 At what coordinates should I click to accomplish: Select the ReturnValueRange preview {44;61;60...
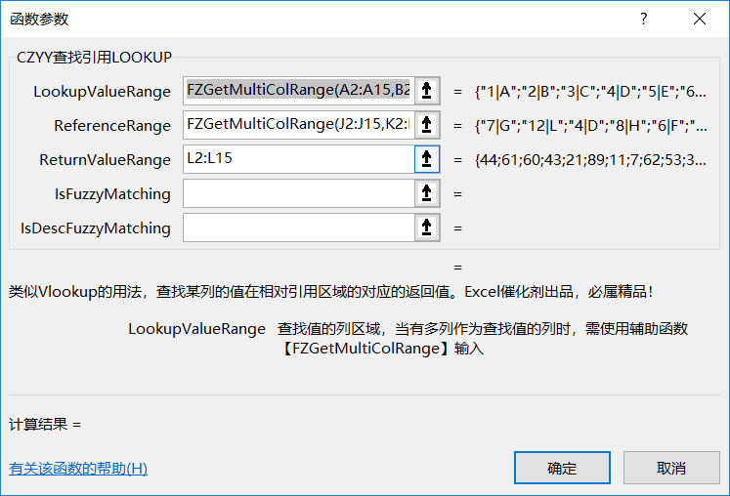tap(590, 160)
